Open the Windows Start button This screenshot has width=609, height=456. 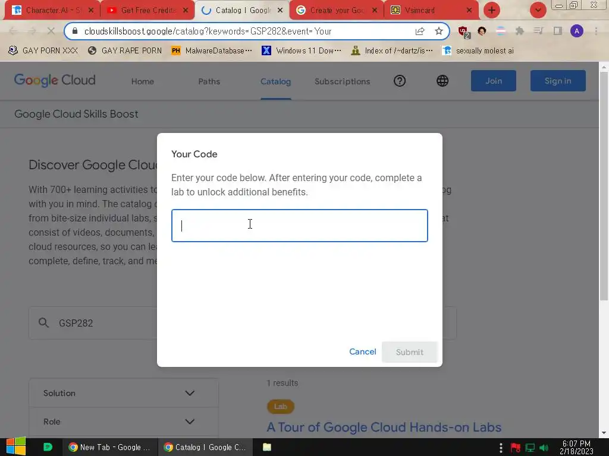16,446
